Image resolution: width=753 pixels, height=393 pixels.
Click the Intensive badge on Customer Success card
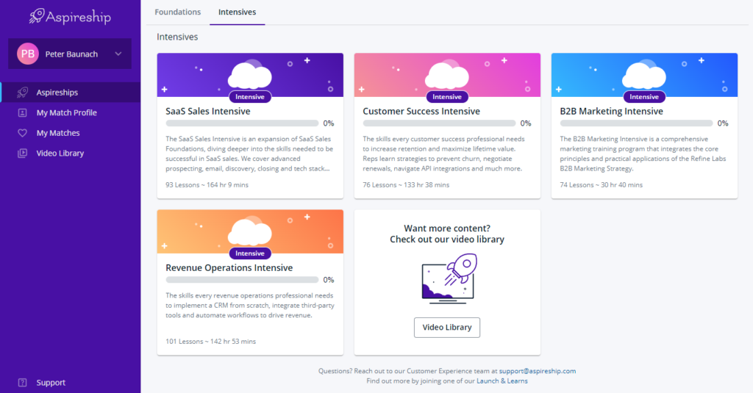click(447, 97)
